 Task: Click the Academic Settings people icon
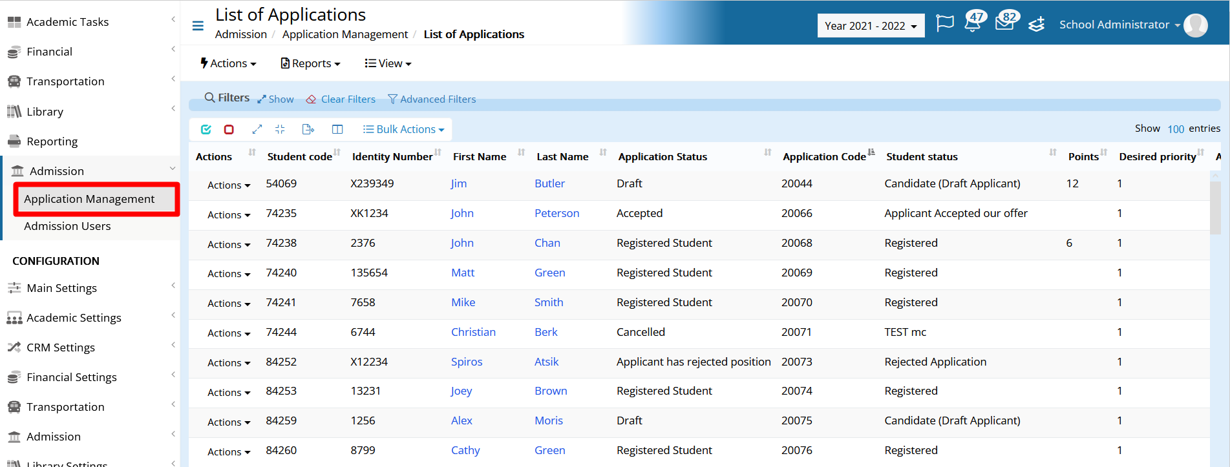(x=14, y=318)
